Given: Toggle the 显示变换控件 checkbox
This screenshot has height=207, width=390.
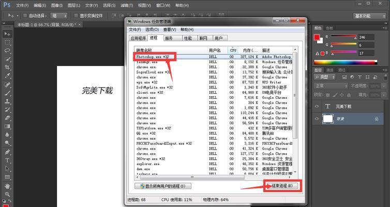Looking at the screenshot, I should tap(76, 16).
